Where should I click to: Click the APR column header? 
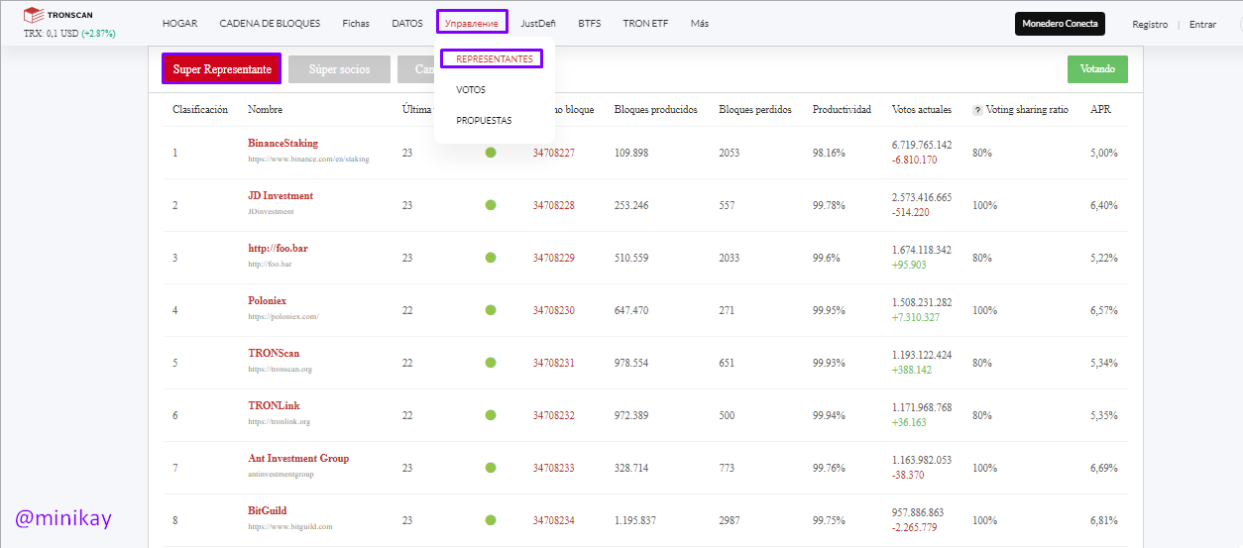(x=1100, y=110)
